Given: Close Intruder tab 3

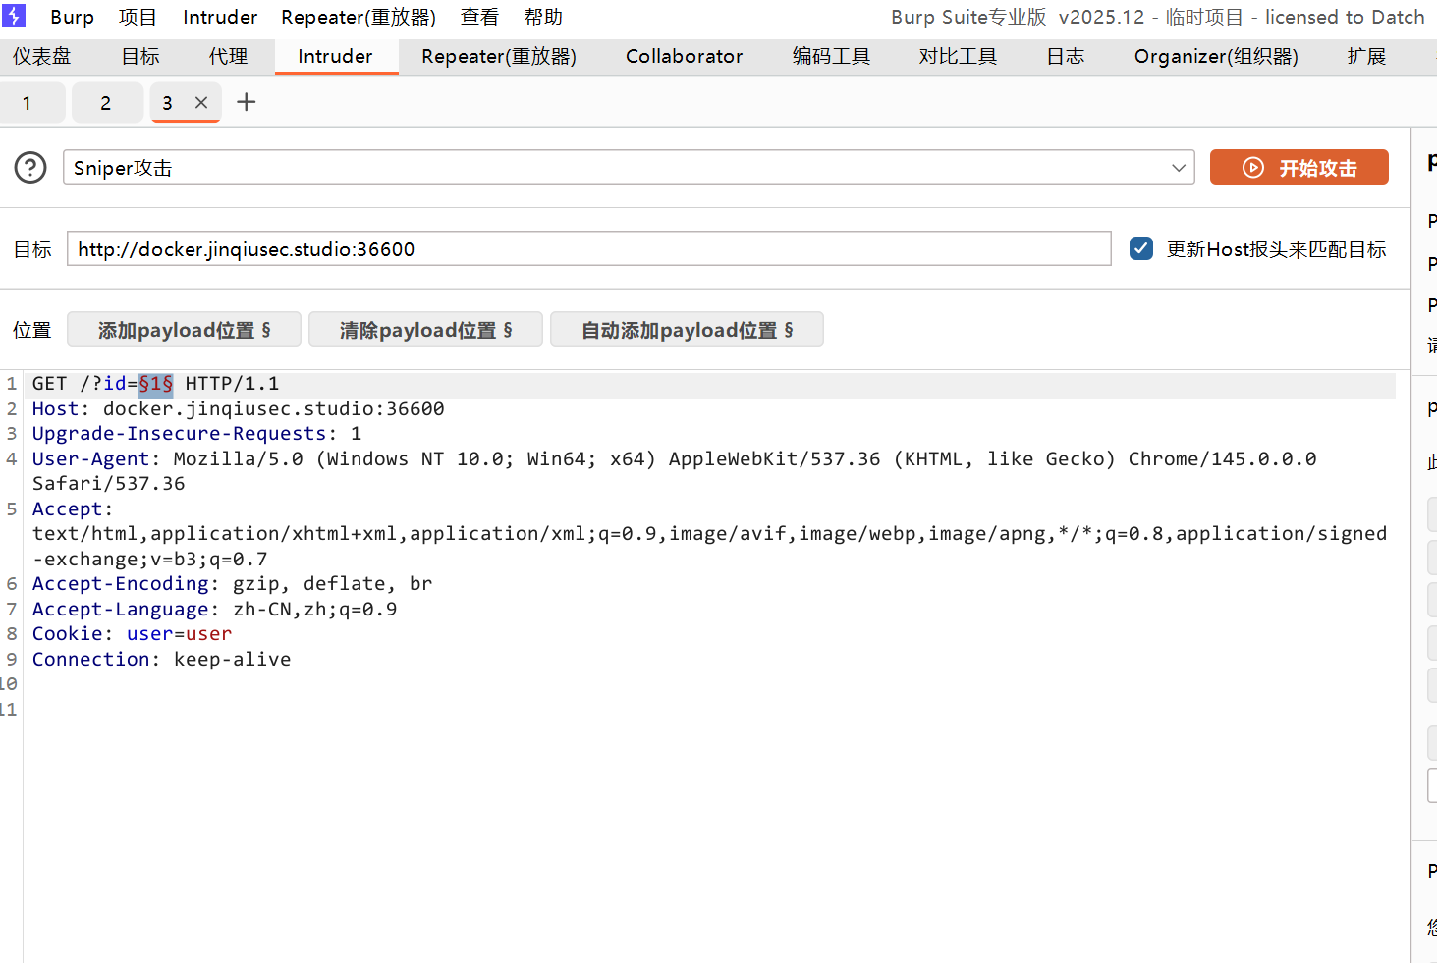Looking at the screenshot, I should pyautogui.click(x=201, y=102).
